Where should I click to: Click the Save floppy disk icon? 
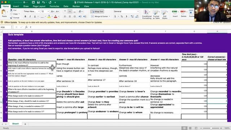pos(38,3)
